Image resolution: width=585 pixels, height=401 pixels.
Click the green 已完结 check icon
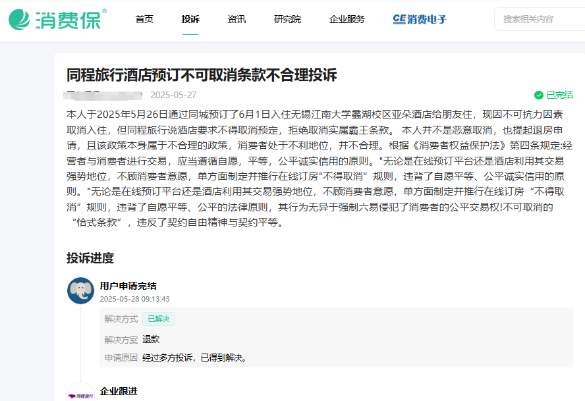[x=538, y=95]
